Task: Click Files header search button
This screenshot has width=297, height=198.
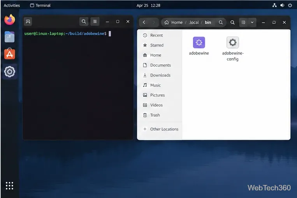Action: click(x=232, y=23)
